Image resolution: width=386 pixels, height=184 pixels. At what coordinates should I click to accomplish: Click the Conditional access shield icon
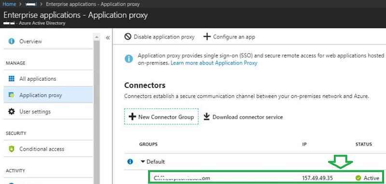click(x=11, y=149)
